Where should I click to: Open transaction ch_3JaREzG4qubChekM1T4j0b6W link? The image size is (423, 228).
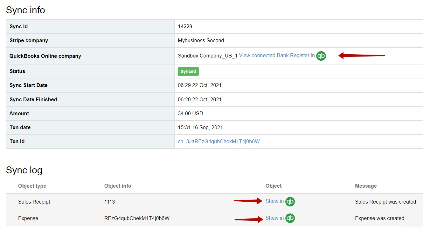click(x=219, y=142)
